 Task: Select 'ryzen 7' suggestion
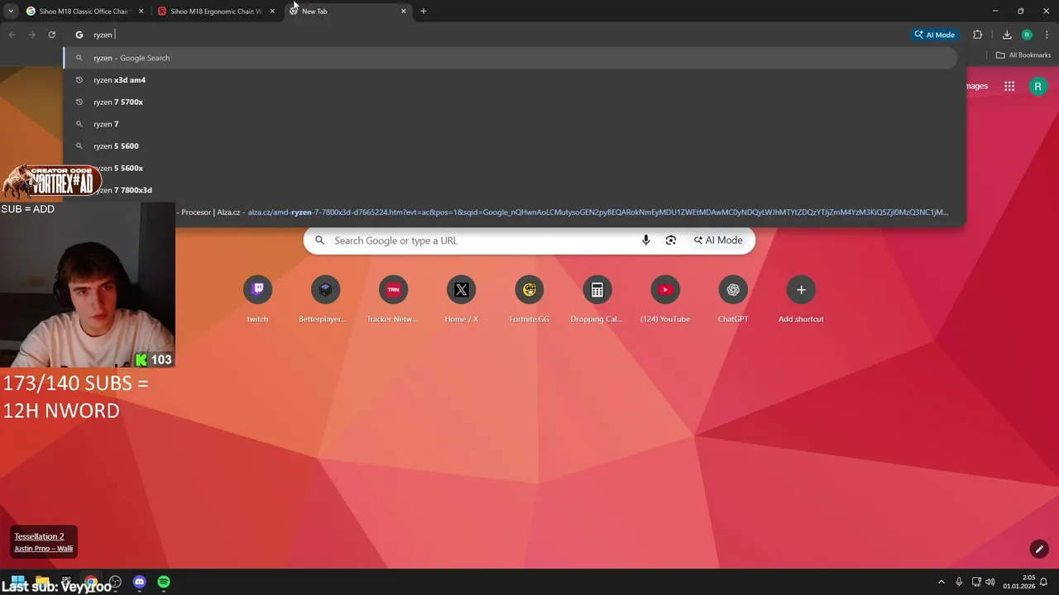pos(510,124)
